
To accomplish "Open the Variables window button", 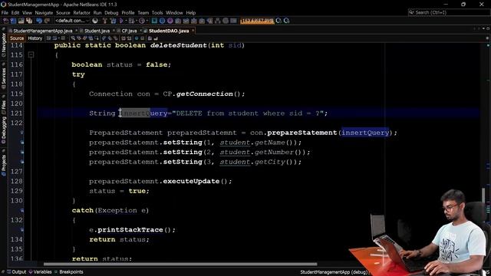I will pyautogui.click(x=41, y=272).
